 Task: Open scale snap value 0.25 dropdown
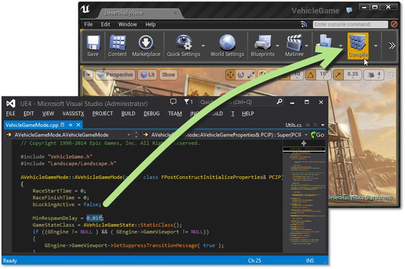(353, 75)
